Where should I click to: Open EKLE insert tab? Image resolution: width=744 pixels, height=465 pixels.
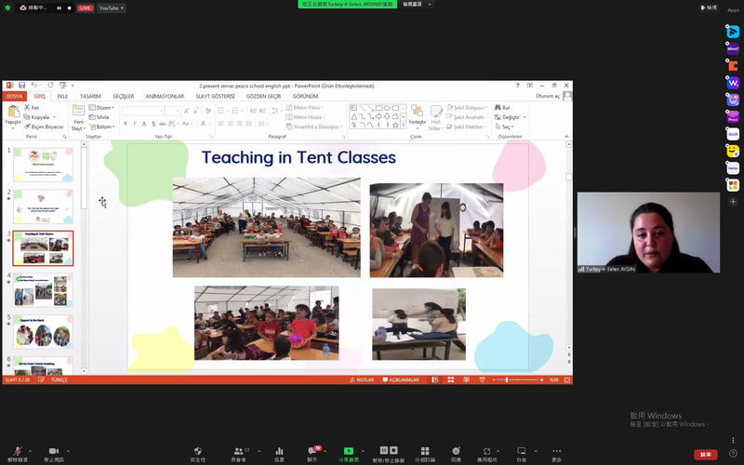pos(62,97)
